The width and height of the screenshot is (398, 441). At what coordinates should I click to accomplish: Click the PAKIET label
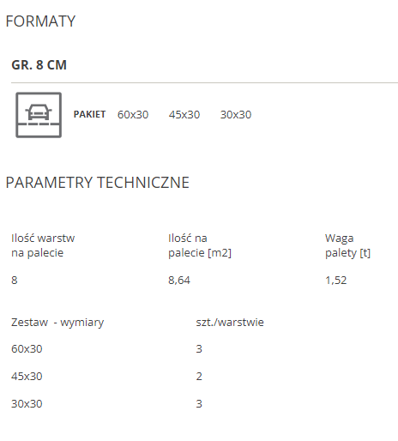[89, 114]
